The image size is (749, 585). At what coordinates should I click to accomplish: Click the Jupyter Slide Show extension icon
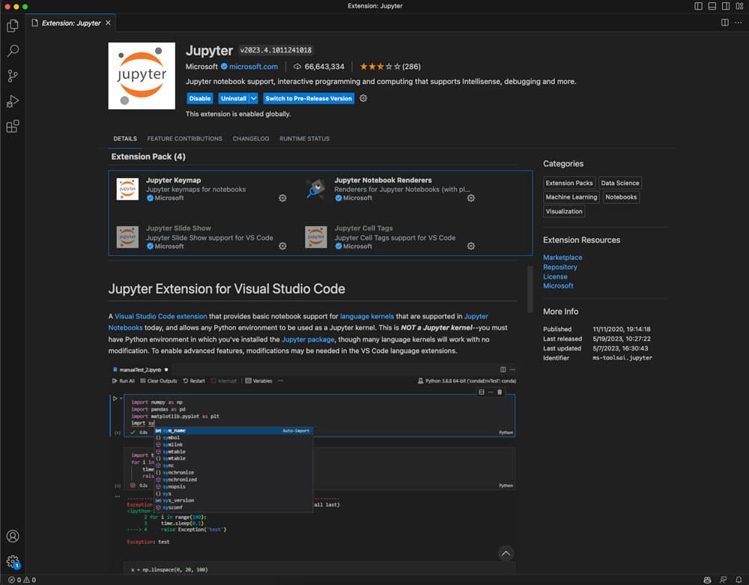pos(127,237)
